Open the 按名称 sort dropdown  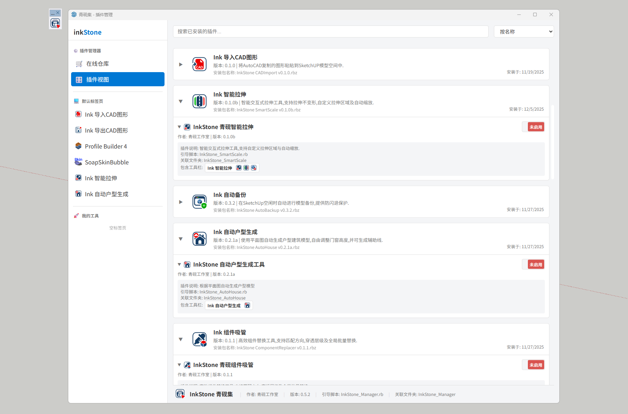tap(524, 32)
